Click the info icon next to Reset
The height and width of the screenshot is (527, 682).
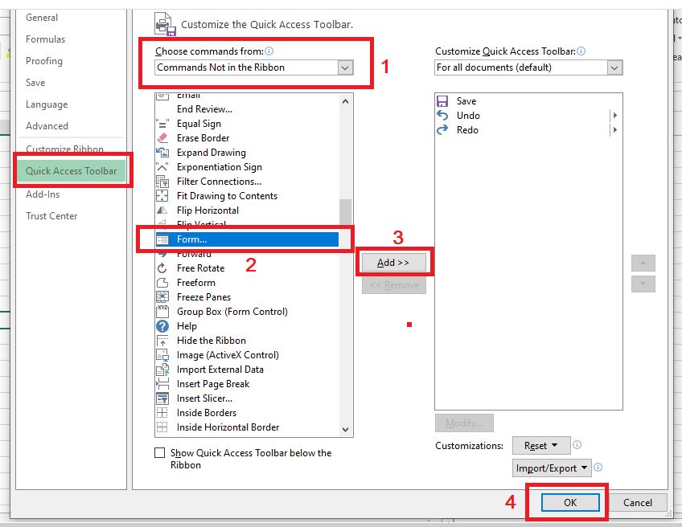577,445
